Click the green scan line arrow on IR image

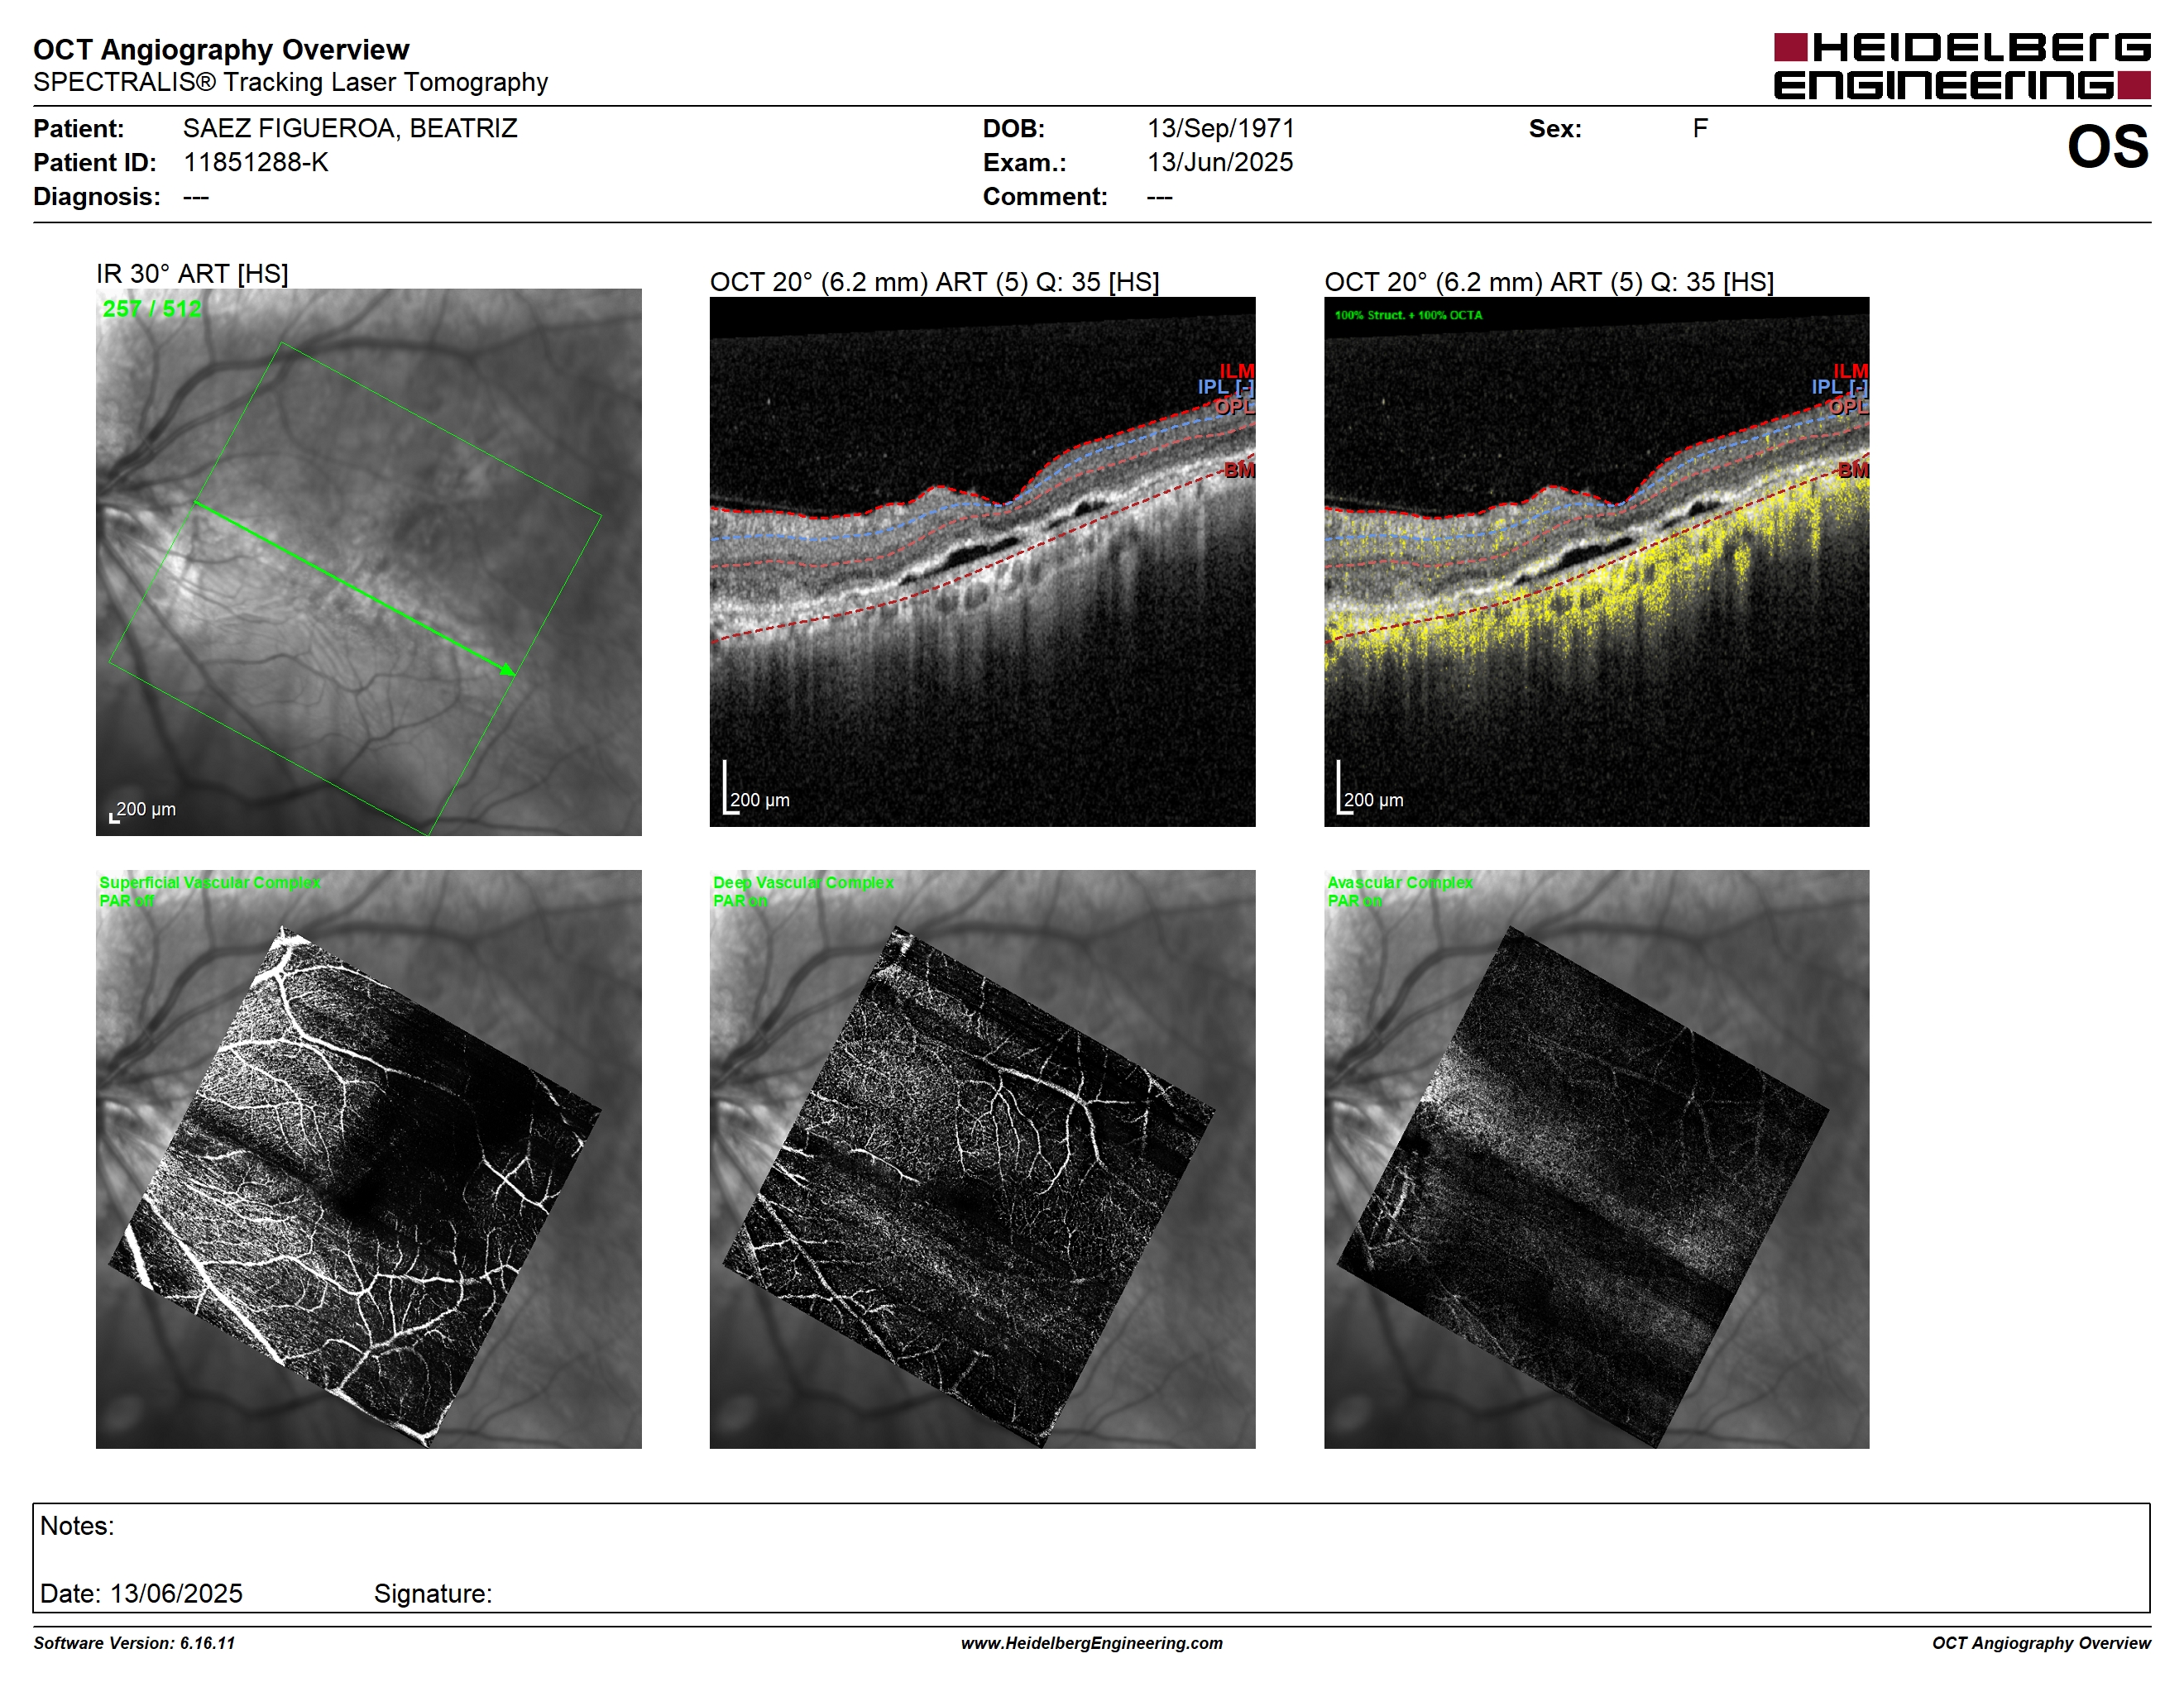pos(355,589)
